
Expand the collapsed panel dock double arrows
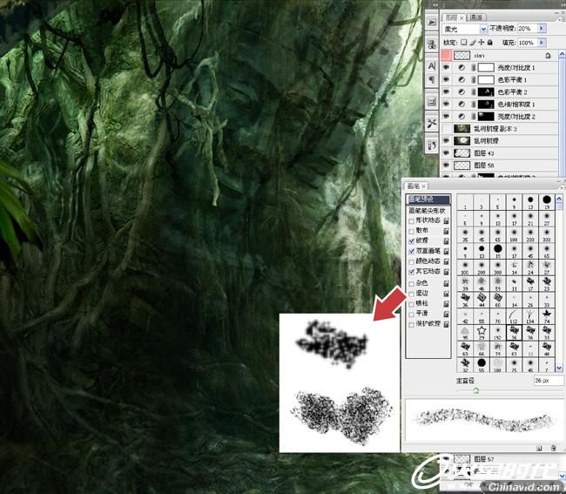click(x=435, y=4)
